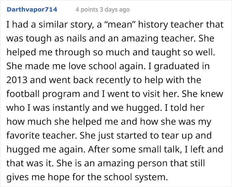Open the Darthvapor714 user profile link
This screenshot has height=187, width=232.
pyautogui.click(x=32, y=10)
